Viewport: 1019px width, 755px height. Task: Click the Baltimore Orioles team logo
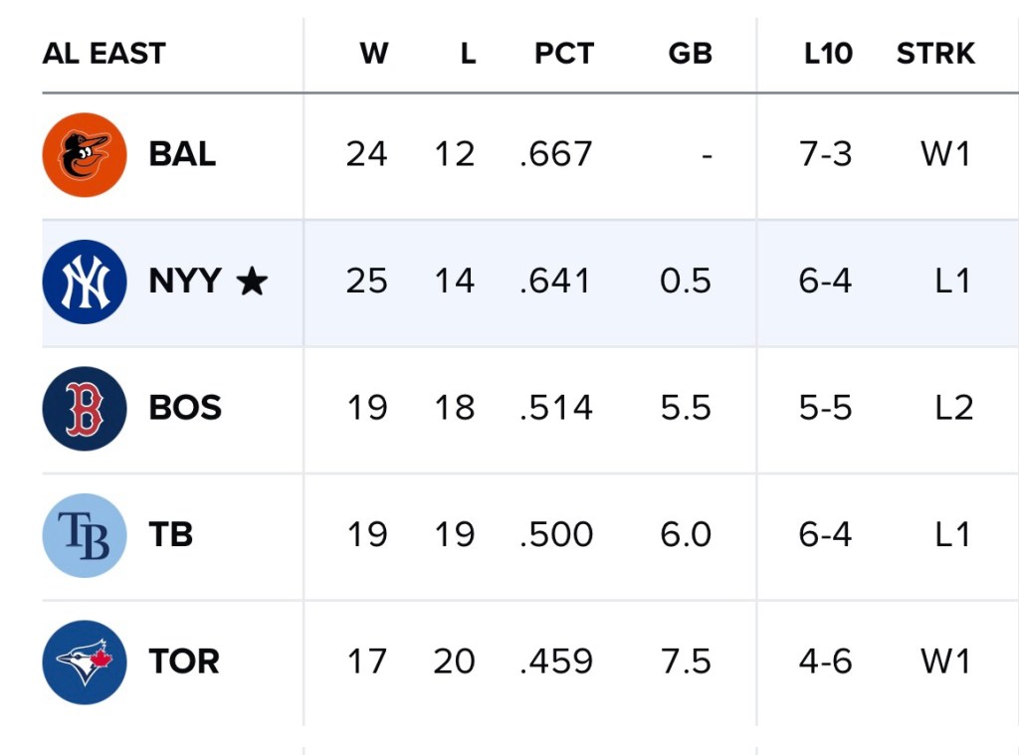click(x=85, y=154)
